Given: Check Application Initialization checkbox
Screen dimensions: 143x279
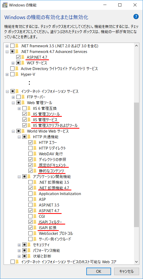Looking at the screenshot, I should point(30,193).
